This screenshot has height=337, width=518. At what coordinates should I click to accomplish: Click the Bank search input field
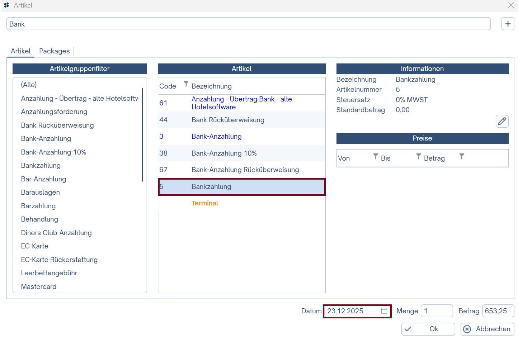coord(248,24)
